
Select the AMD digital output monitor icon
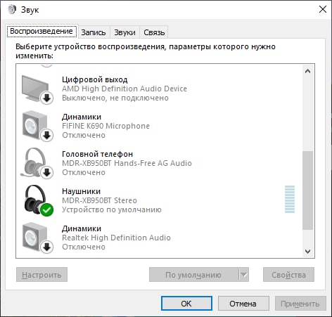pos(37,89)
